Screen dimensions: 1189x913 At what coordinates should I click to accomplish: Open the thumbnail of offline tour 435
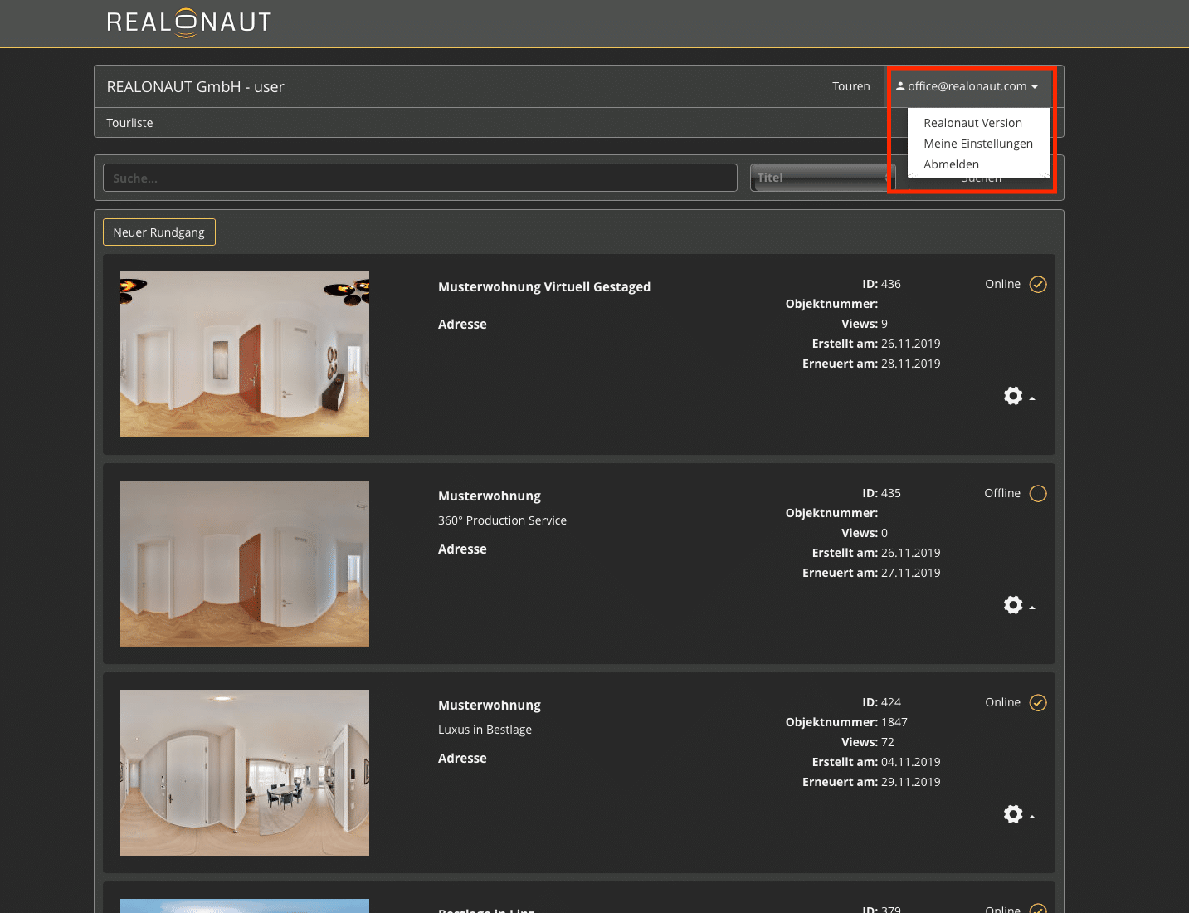coord(245,564)
